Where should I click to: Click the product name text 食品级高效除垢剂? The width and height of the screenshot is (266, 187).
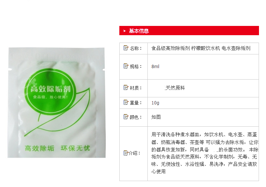click(x=170, y=48)
